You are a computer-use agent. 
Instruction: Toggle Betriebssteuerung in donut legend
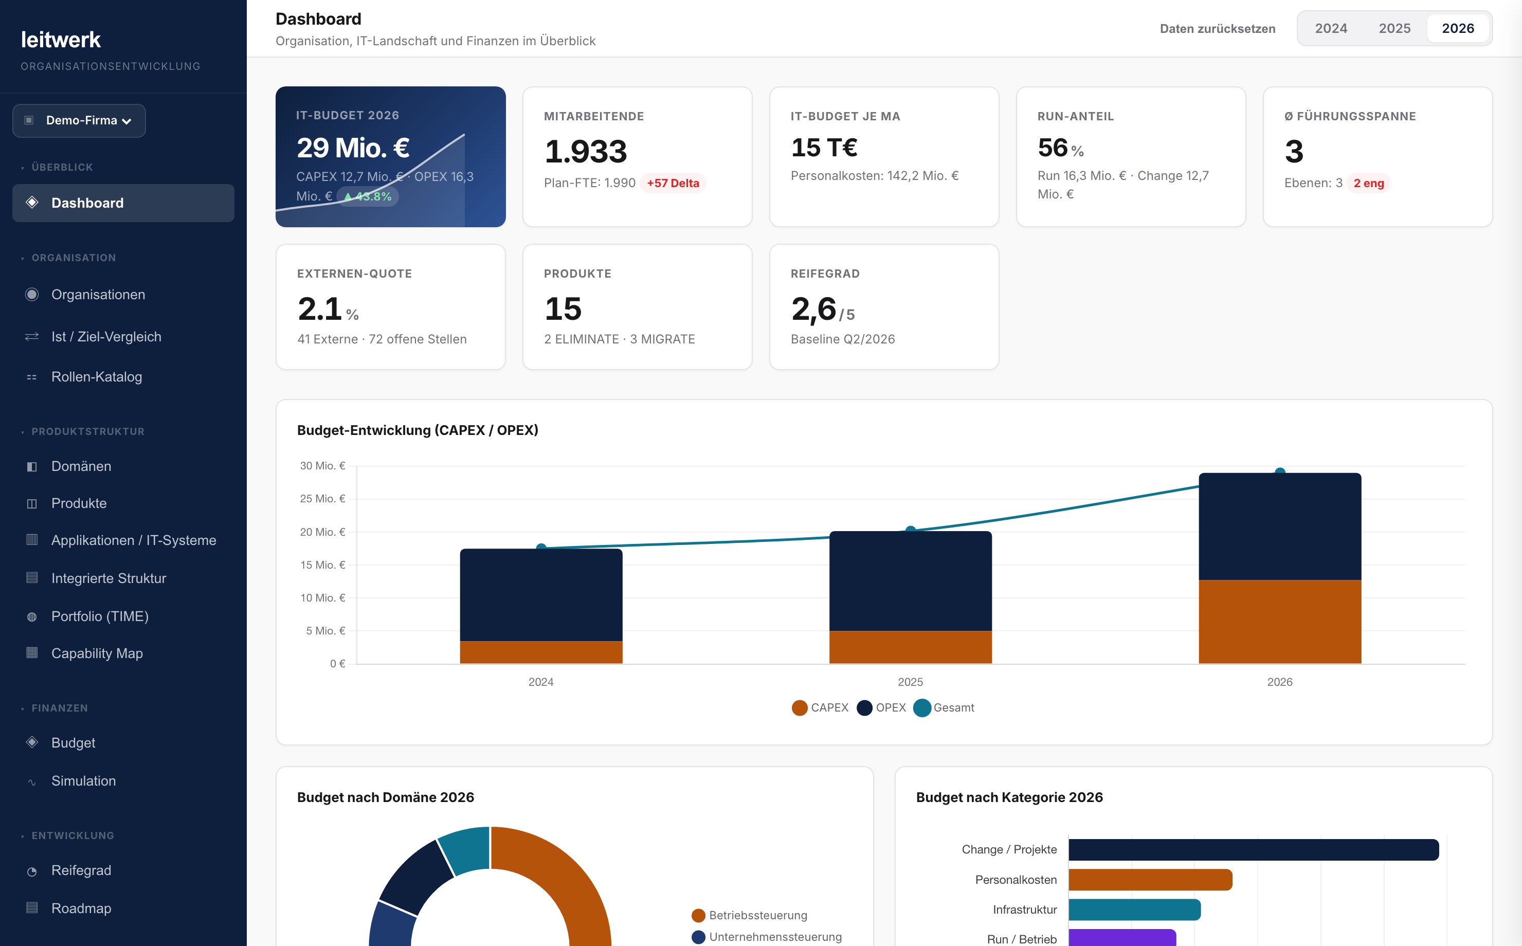749,915
